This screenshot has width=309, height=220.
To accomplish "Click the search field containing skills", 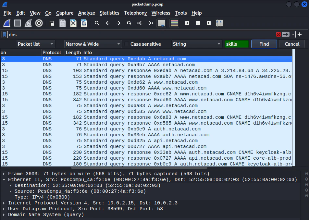I will coord(237,44).
